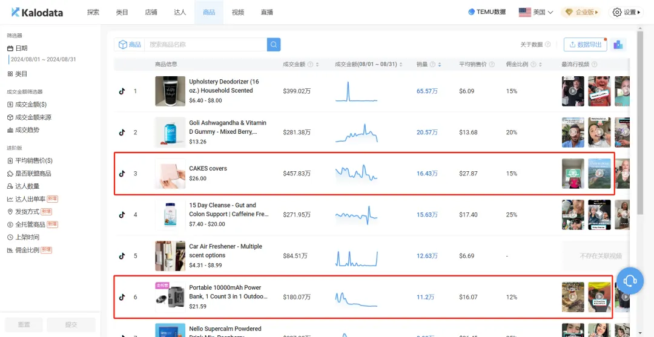Switch to the 达人 tab
The height and width of the screenshot is (337, 654).
180,12
